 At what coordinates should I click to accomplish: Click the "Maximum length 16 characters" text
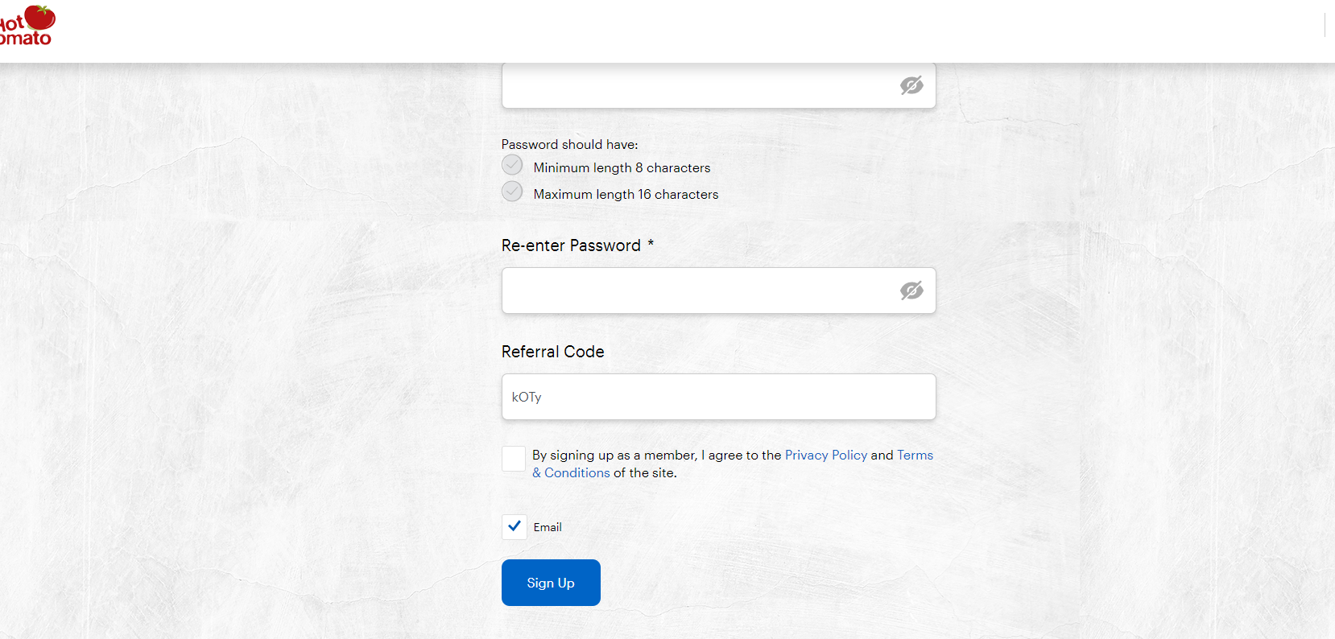(x=626, y=195)
